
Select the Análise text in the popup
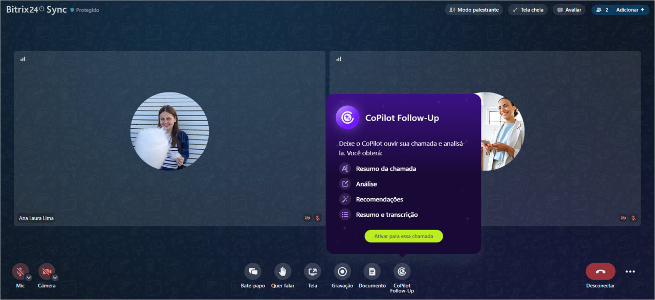(366, 184)
